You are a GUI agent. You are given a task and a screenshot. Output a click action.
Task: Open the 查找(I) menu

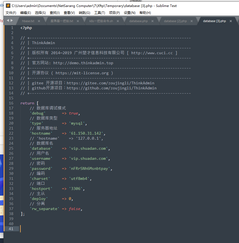pos(55,13)
